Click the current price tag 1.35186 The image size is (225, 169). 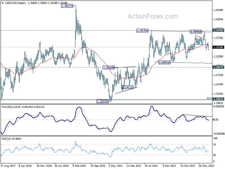218,47
